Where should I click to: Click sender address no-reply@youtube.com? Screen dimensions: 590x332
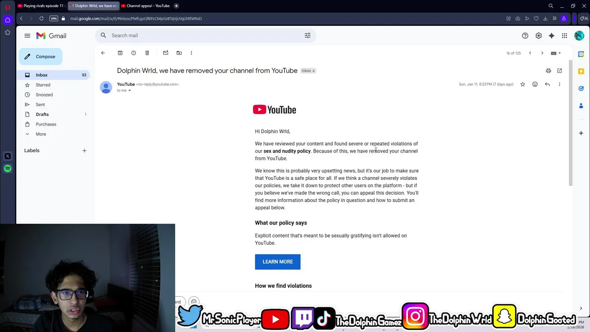[157, 84]
